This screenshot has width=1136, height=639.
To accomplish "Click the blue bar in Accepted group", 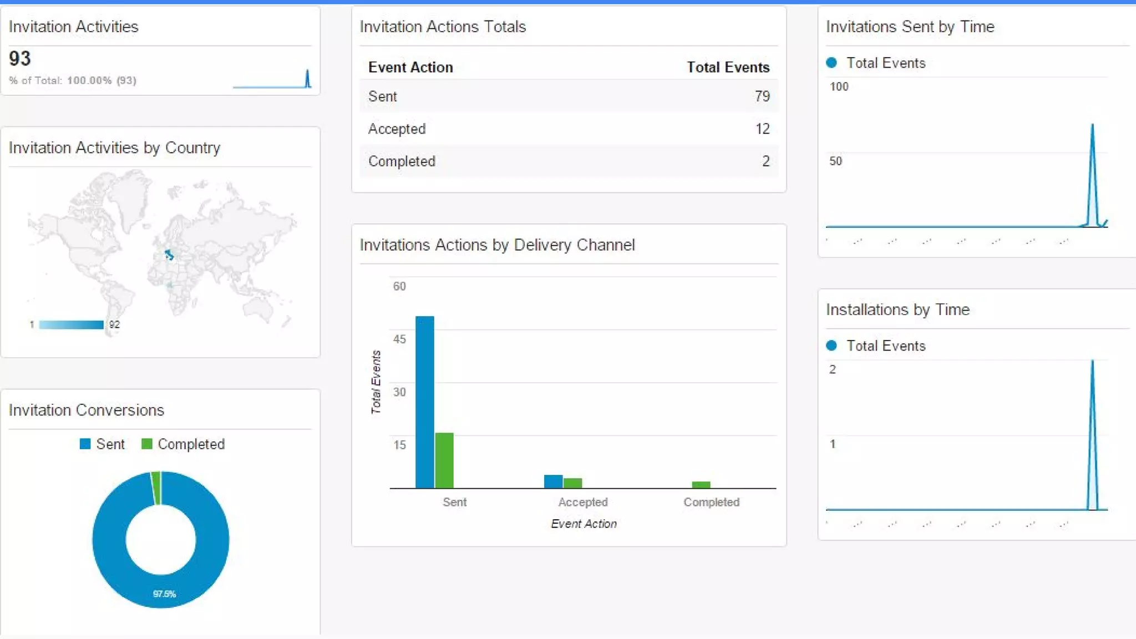I will pyautogui.click(x=553, y=481).
